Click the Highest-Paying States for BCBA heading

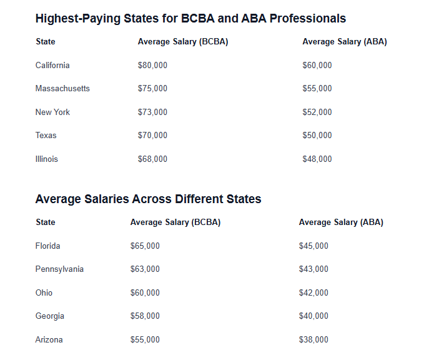click(x=190, y=19)
